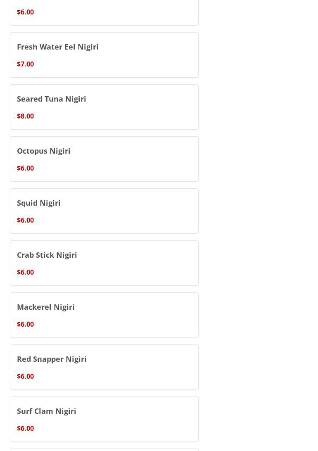Click the $7.00 price of Eel Nigiri

pos(25,64)
